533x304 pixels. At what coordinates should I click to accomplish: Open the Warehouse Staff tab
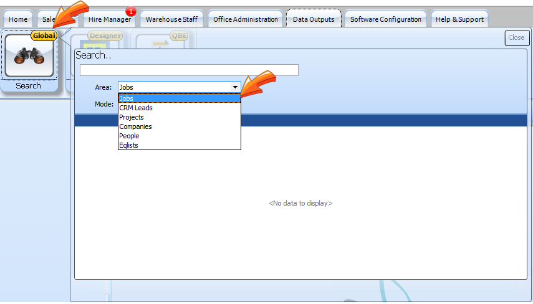171,19
